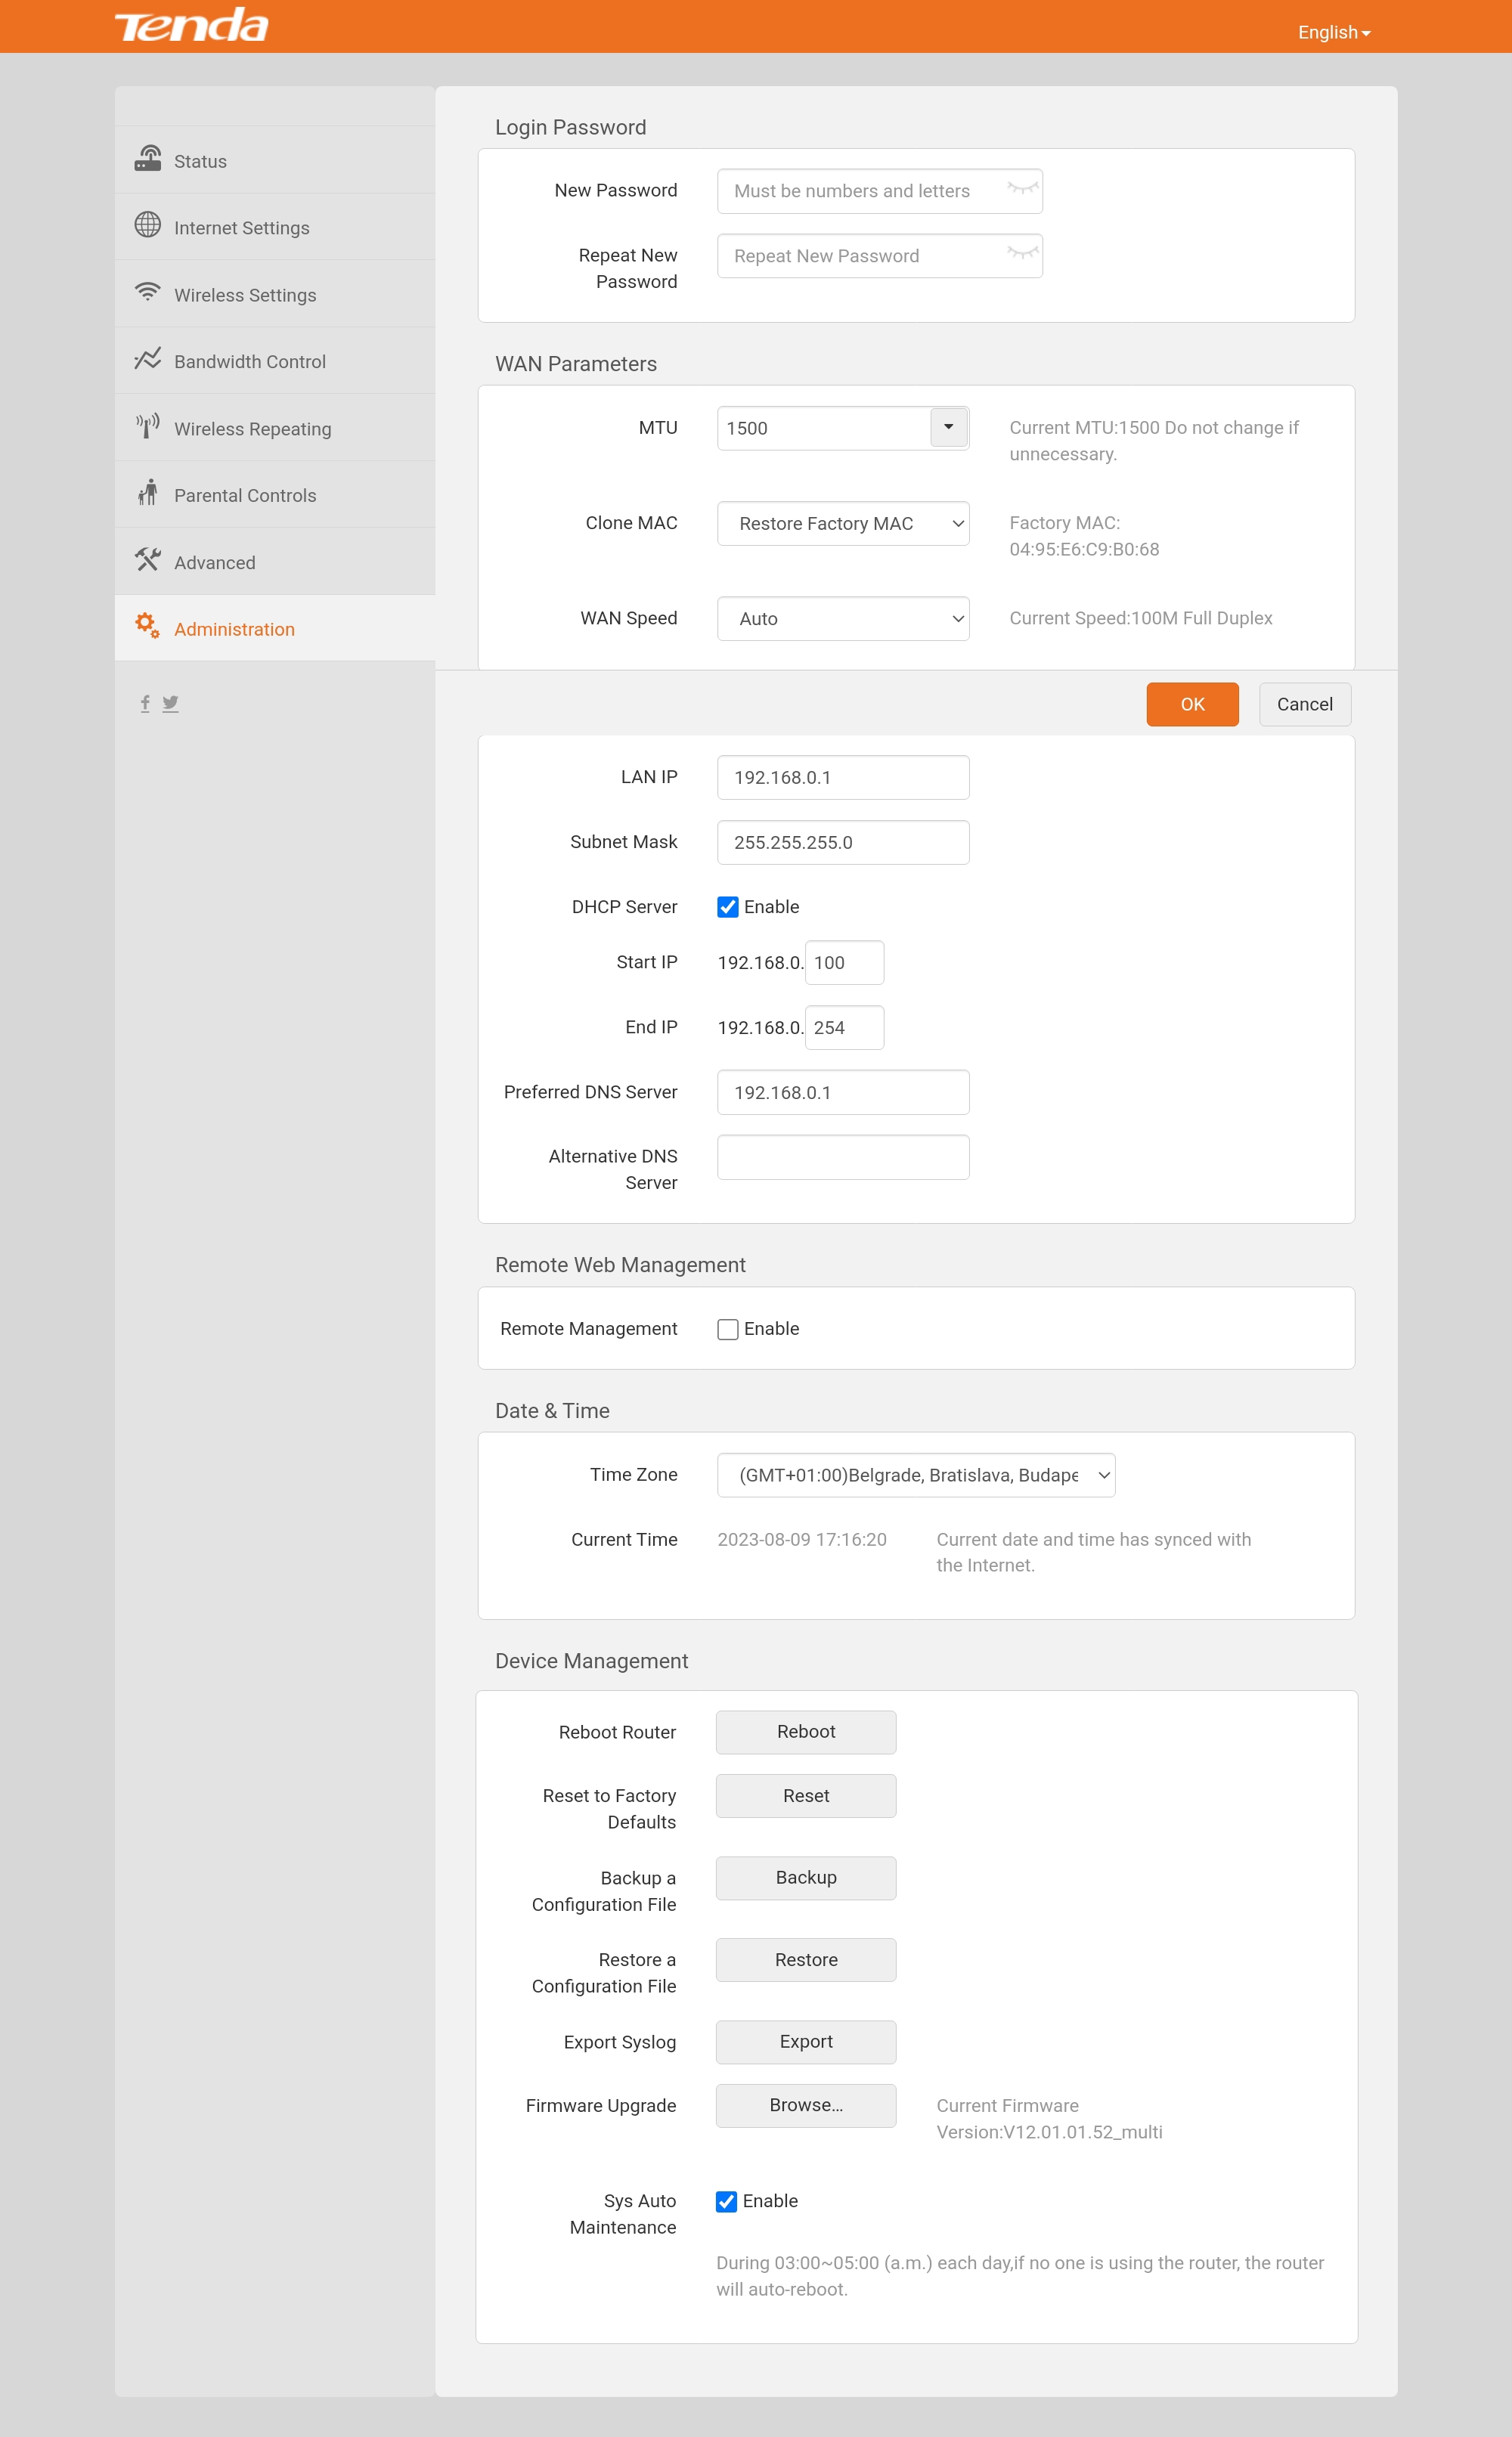Click the Bandwidth Control graph icon
Screen dimensions: 1512x2437
click(x=148, y=359)
